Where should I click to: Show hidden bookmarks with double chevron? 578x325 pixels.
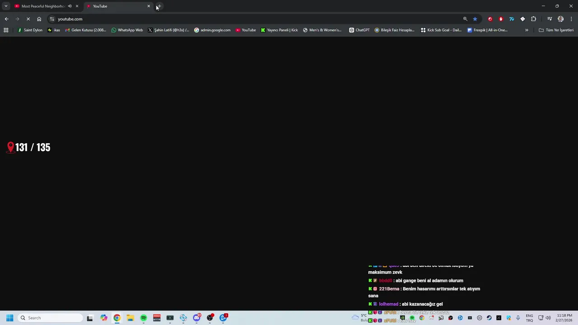point(527,30)
